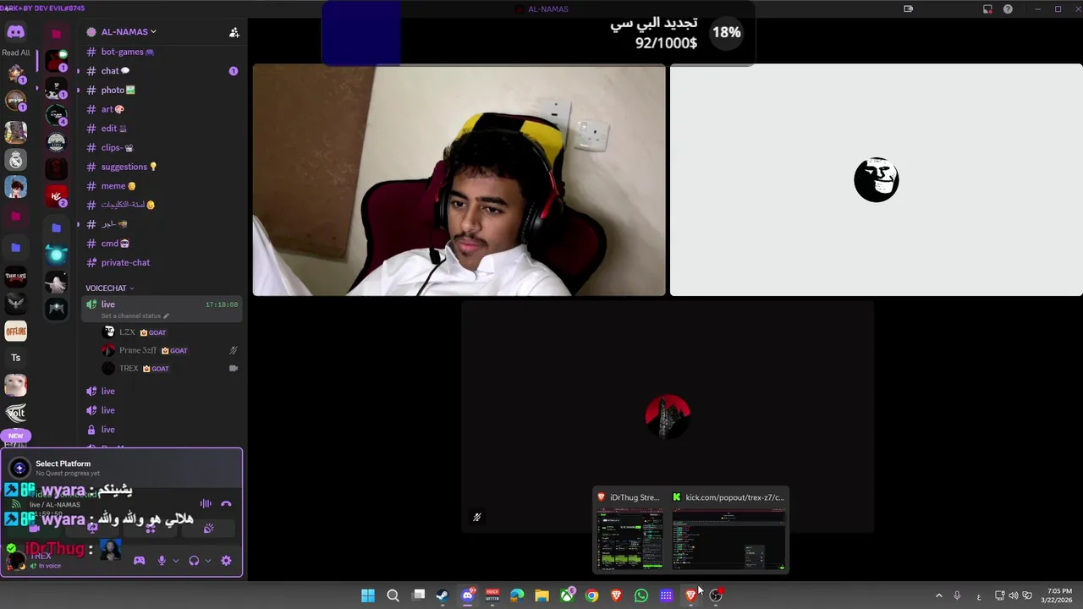Expand headphone output options arrow
Screen dimensions: 1083x609
208,560
